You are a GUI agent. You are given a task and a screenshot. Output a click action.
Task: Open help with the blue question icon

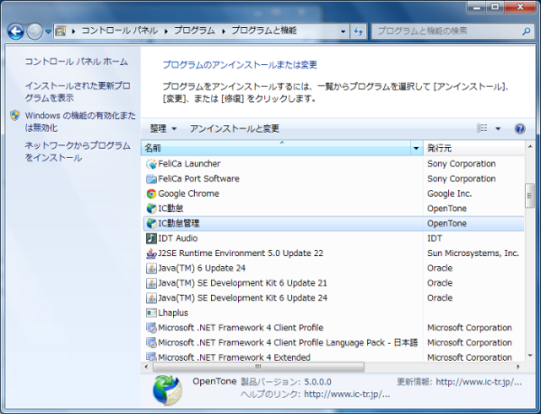coord(520,129)
